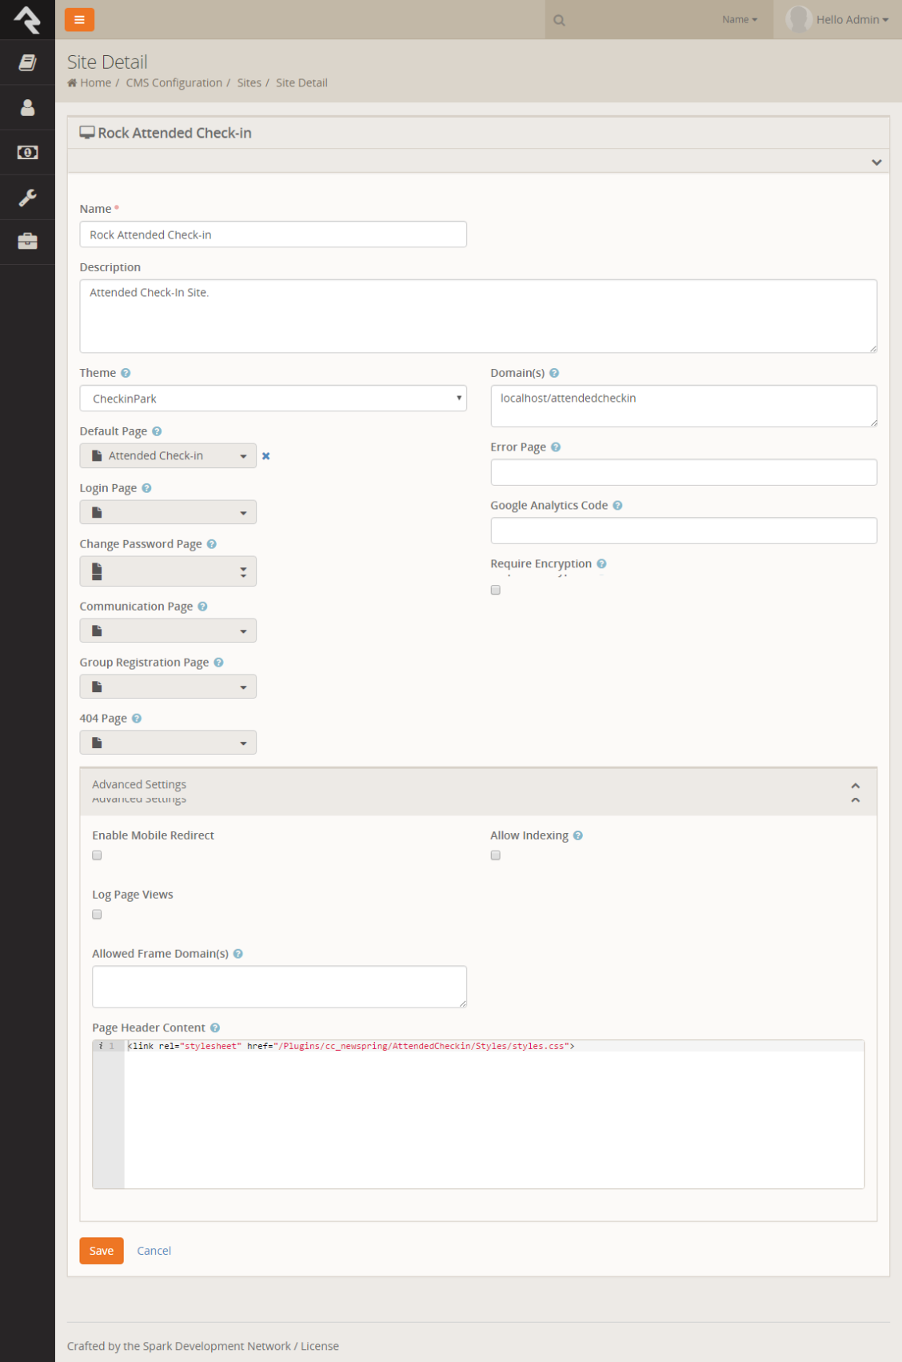Open the Hello Admin user menu
902x1362 pixels.
(852, 20)
